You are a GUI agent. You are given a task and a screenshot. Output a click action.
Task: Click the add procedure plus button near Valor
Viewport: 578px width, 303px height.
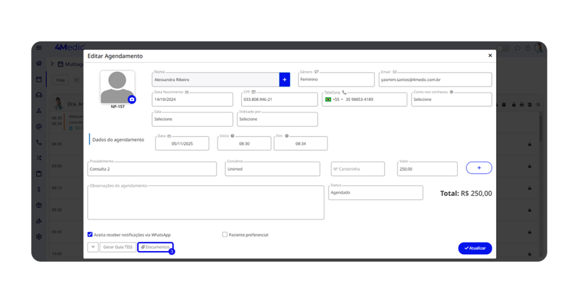(479, 168)
